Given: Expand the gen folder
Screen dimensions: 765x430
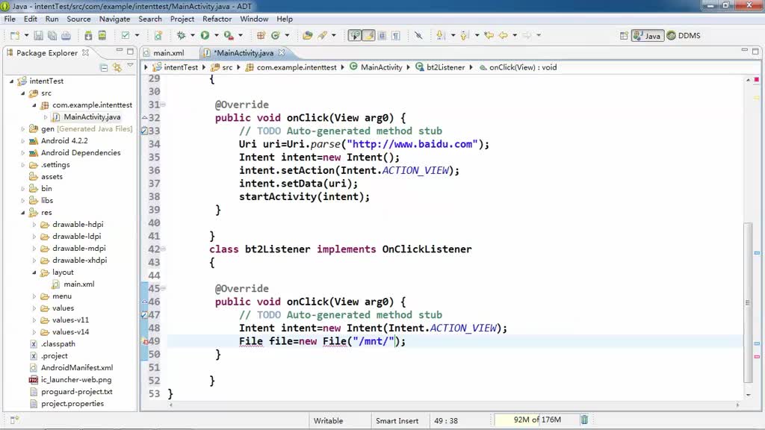Looking at the screenshot, I should [23, 129].
